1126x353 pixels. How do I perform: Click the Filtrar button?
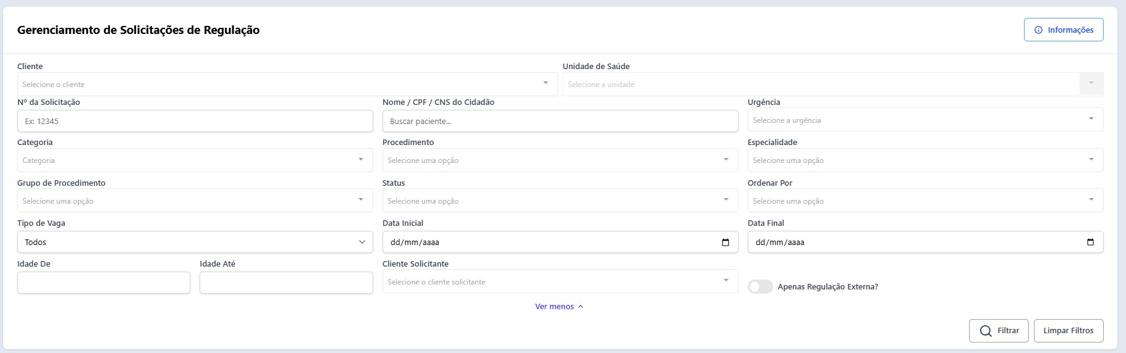coord(999,331)
